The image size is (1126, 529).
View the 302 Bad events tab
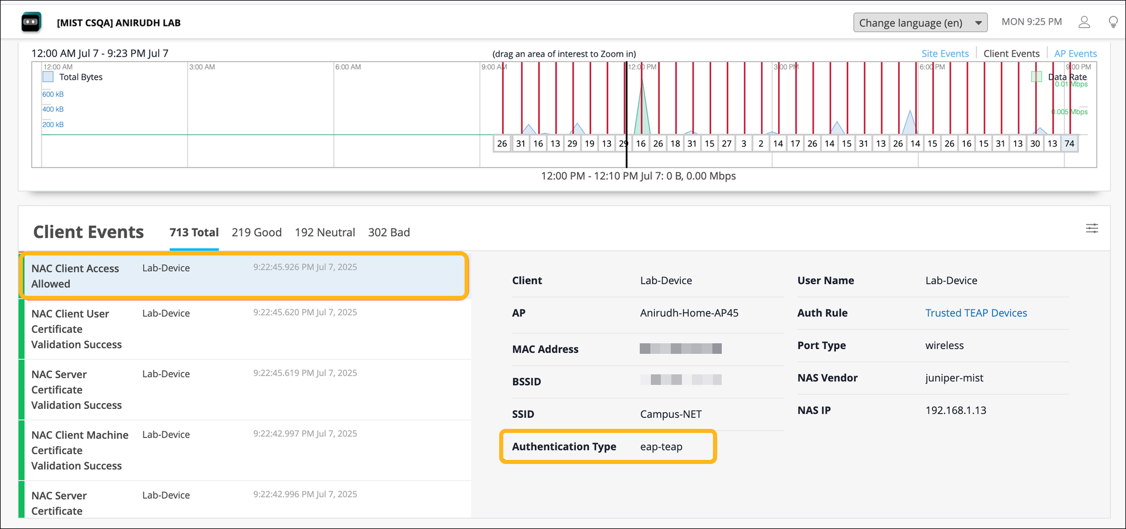click(388, 232)
